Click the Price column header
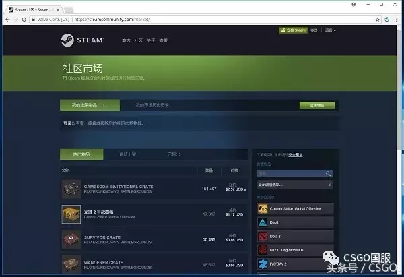The width and height of the screenshot is (404, 277). 234,171
